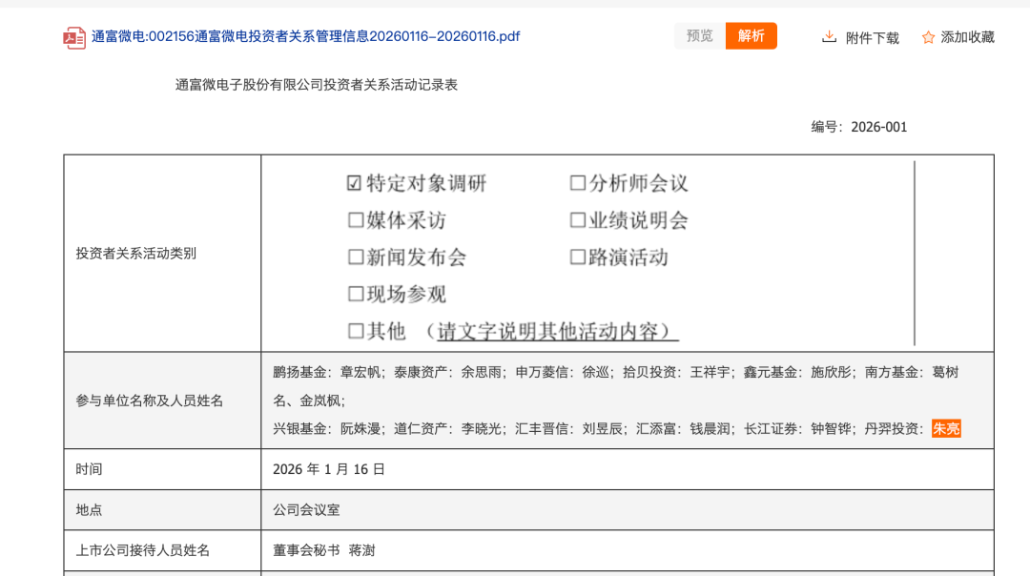Image resolution: width=1030 pixels, height=576 pixels.
Task: Check the 业绩说明会 checkbox
Action: (576, 220)
